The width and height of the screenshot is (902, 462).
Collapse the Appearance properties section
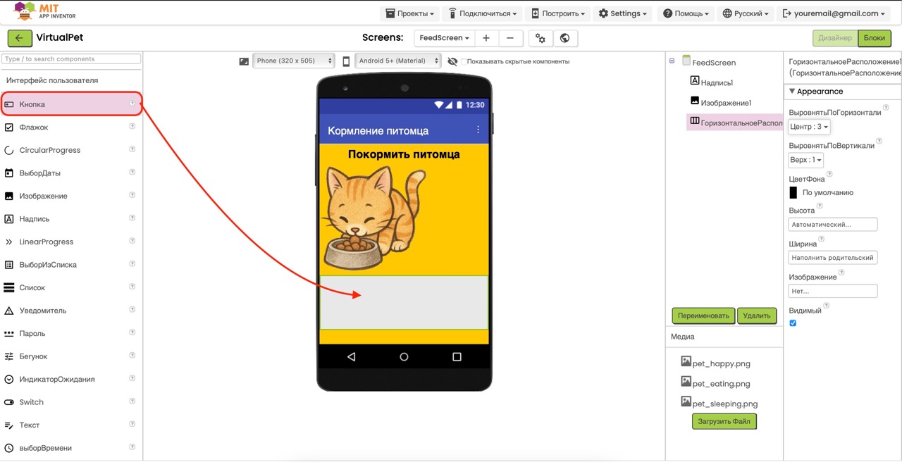(792, 92)
